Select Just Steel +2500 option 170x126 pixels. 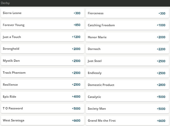point(127,61)
